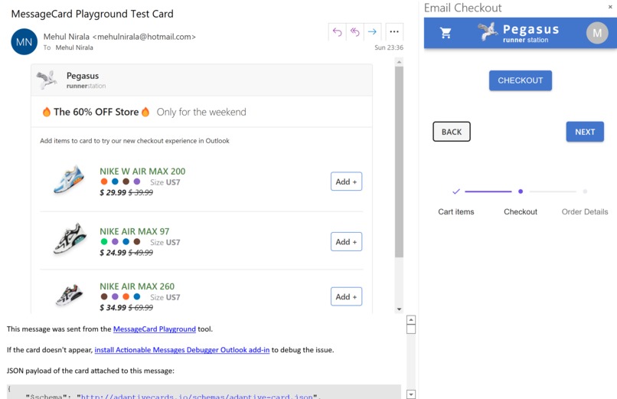Click the Cart items step label

click(x=456, y=211)
